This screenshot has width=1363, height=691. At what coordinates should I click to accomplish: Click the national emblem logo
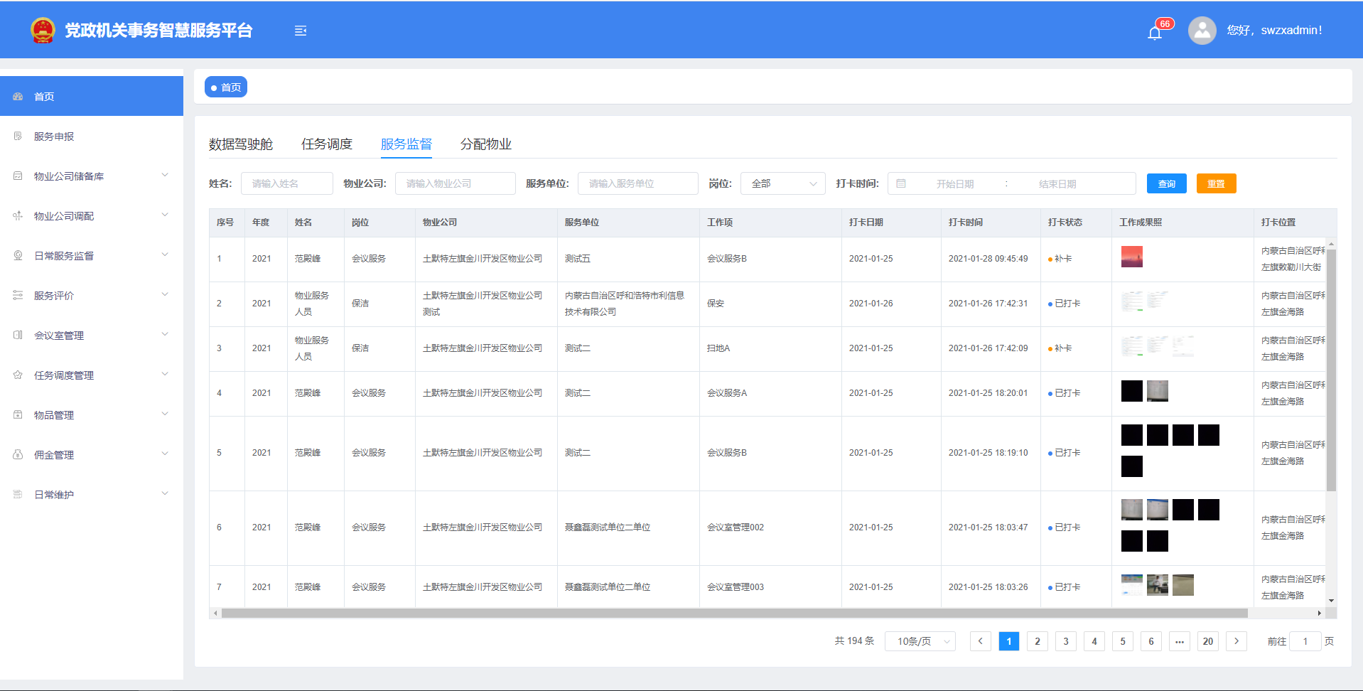click(43, 31)
